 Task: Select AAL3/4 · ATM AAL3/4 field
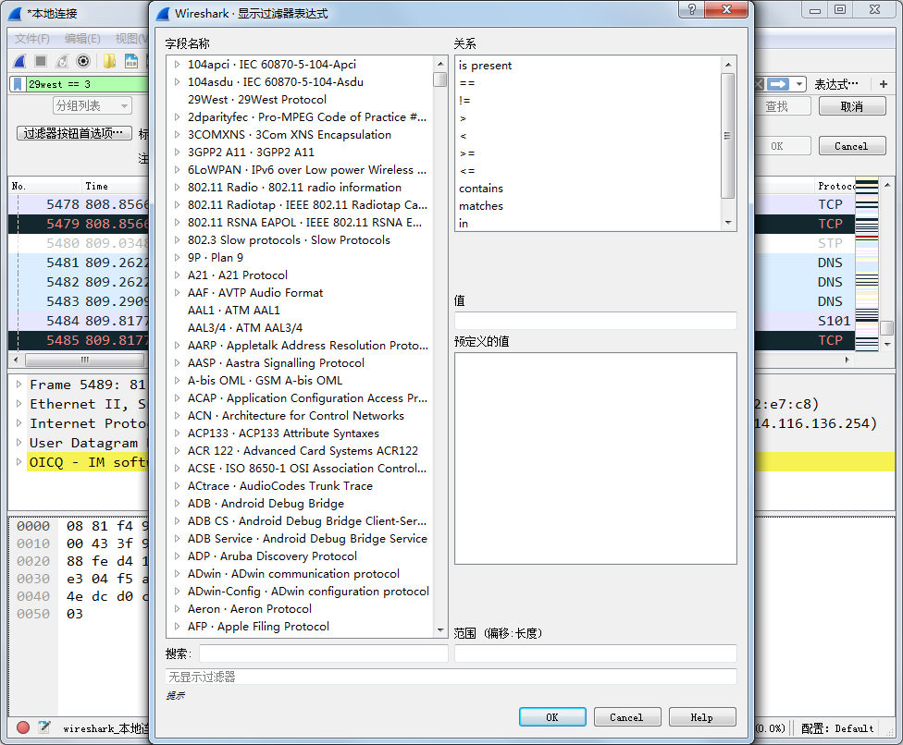pos(245,328)
